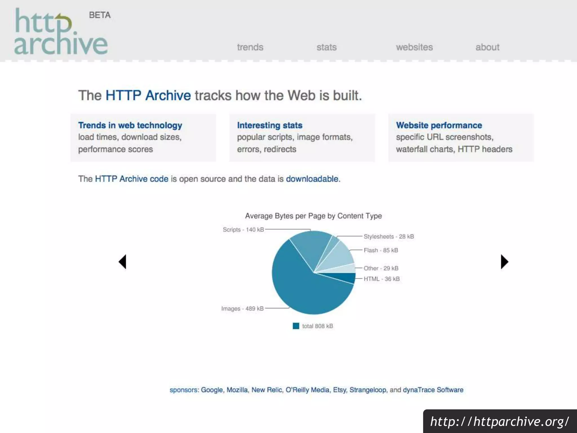Click the 'HTML - 36 kB' label
Image resolution: width=577 pixels, height=433 pixels.
382,279
